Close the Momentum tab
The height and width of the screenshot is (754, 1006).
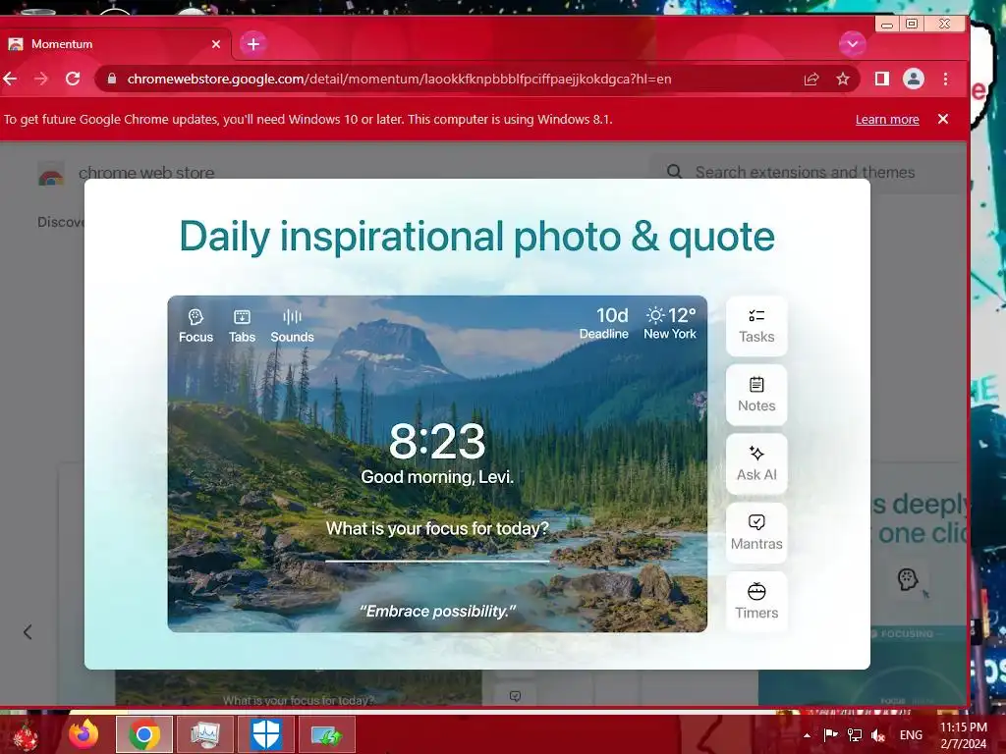[x=216, y=44]
